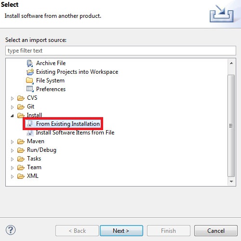Viewport: 241px width, 241px height.
Task: Click the Next button
Action: (x=121, y=230)
